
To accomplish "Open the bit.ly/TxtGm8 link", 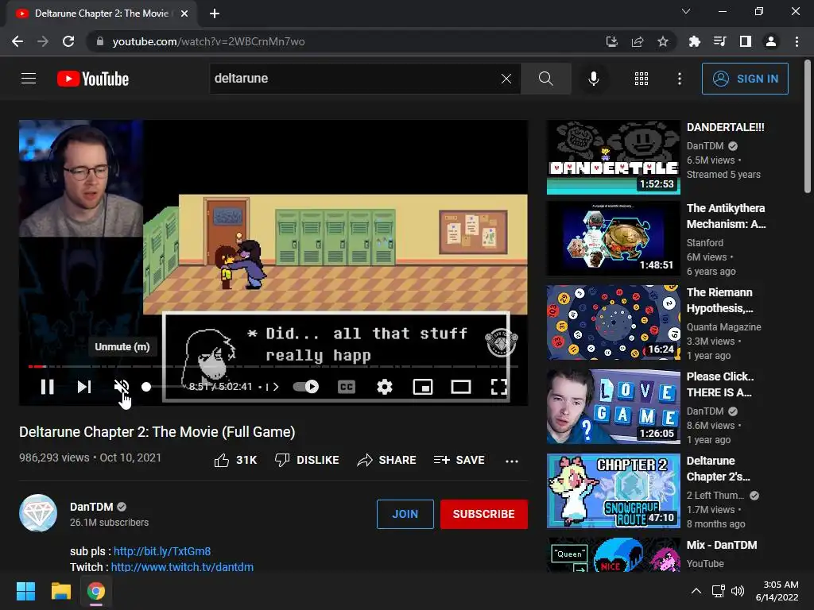I will click(x=162, y=551).
